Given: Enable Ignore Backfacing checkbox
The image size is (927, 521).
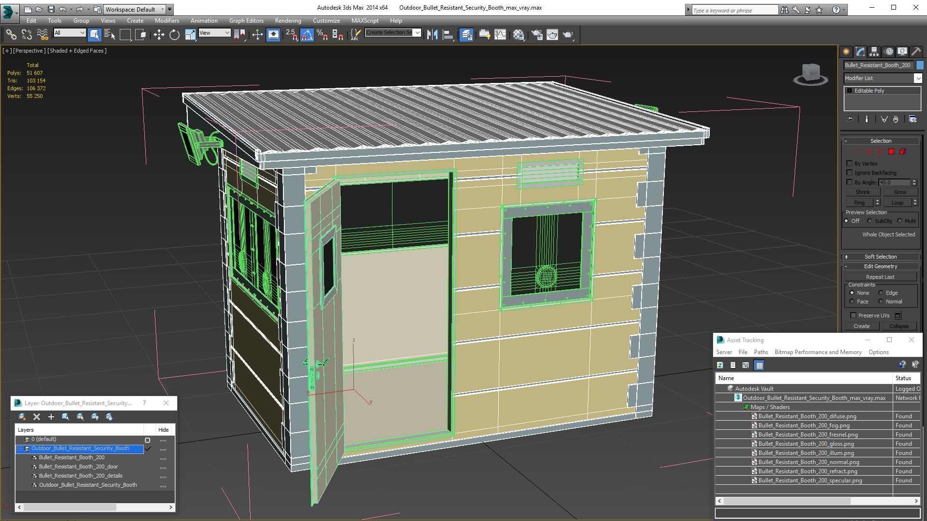Looking at the screenshot, I should pyautogui.click(x=850, y=173).
